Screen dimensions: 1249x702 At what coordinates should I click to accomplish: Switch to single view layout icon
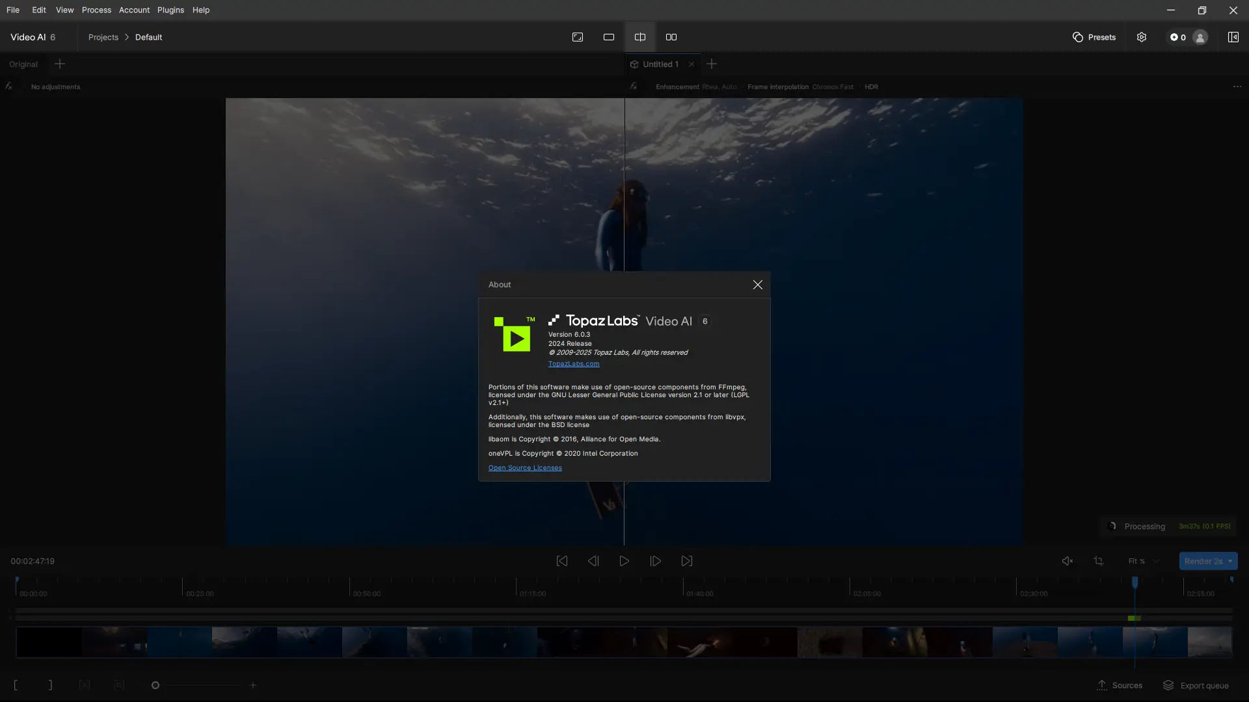(x=609, y=37)
